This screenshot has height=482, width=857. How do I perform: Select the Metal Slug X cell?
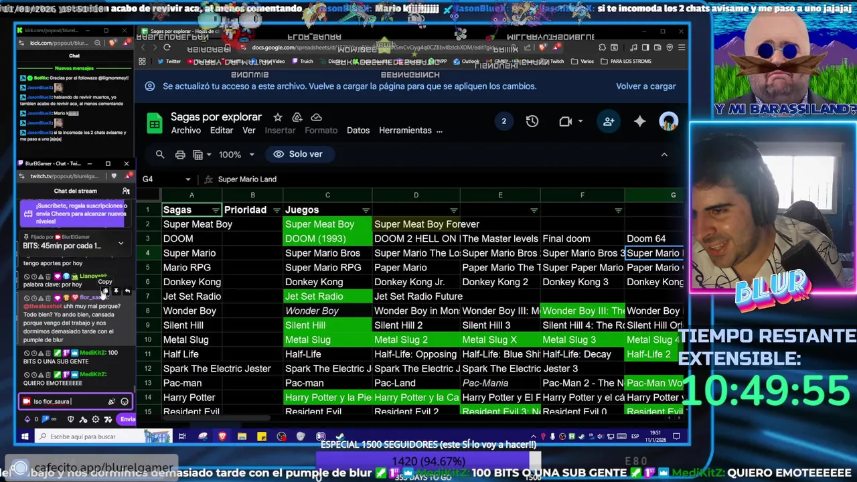[500, 340]
